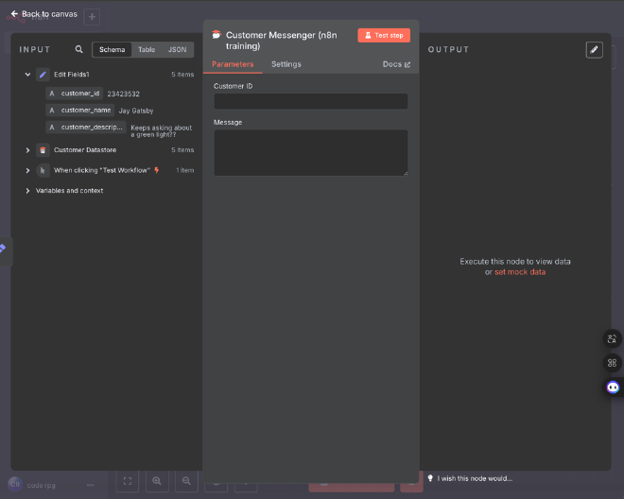This screenshot has width=624, height=499.
Task: Open the Docs external link
Action: coord(396,64)
